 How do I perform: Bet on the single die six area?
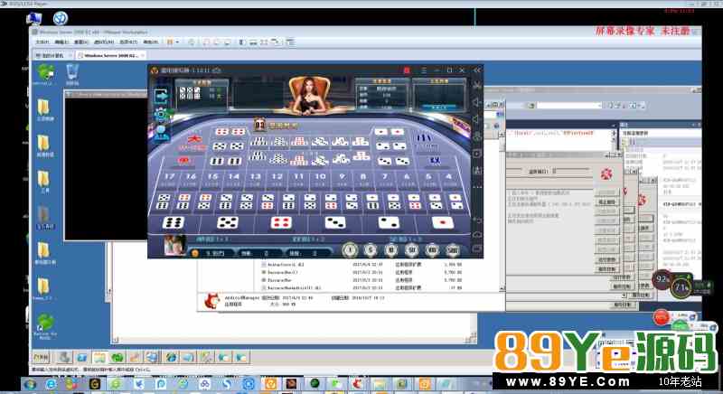(x=174, y=222)
